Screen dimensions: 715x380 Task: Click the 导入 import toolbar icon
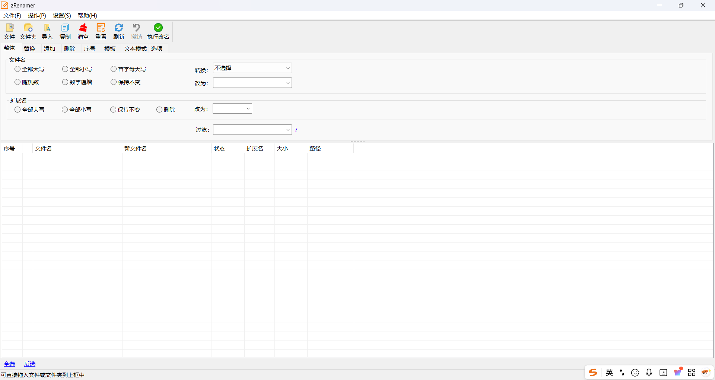coord(47,28)
